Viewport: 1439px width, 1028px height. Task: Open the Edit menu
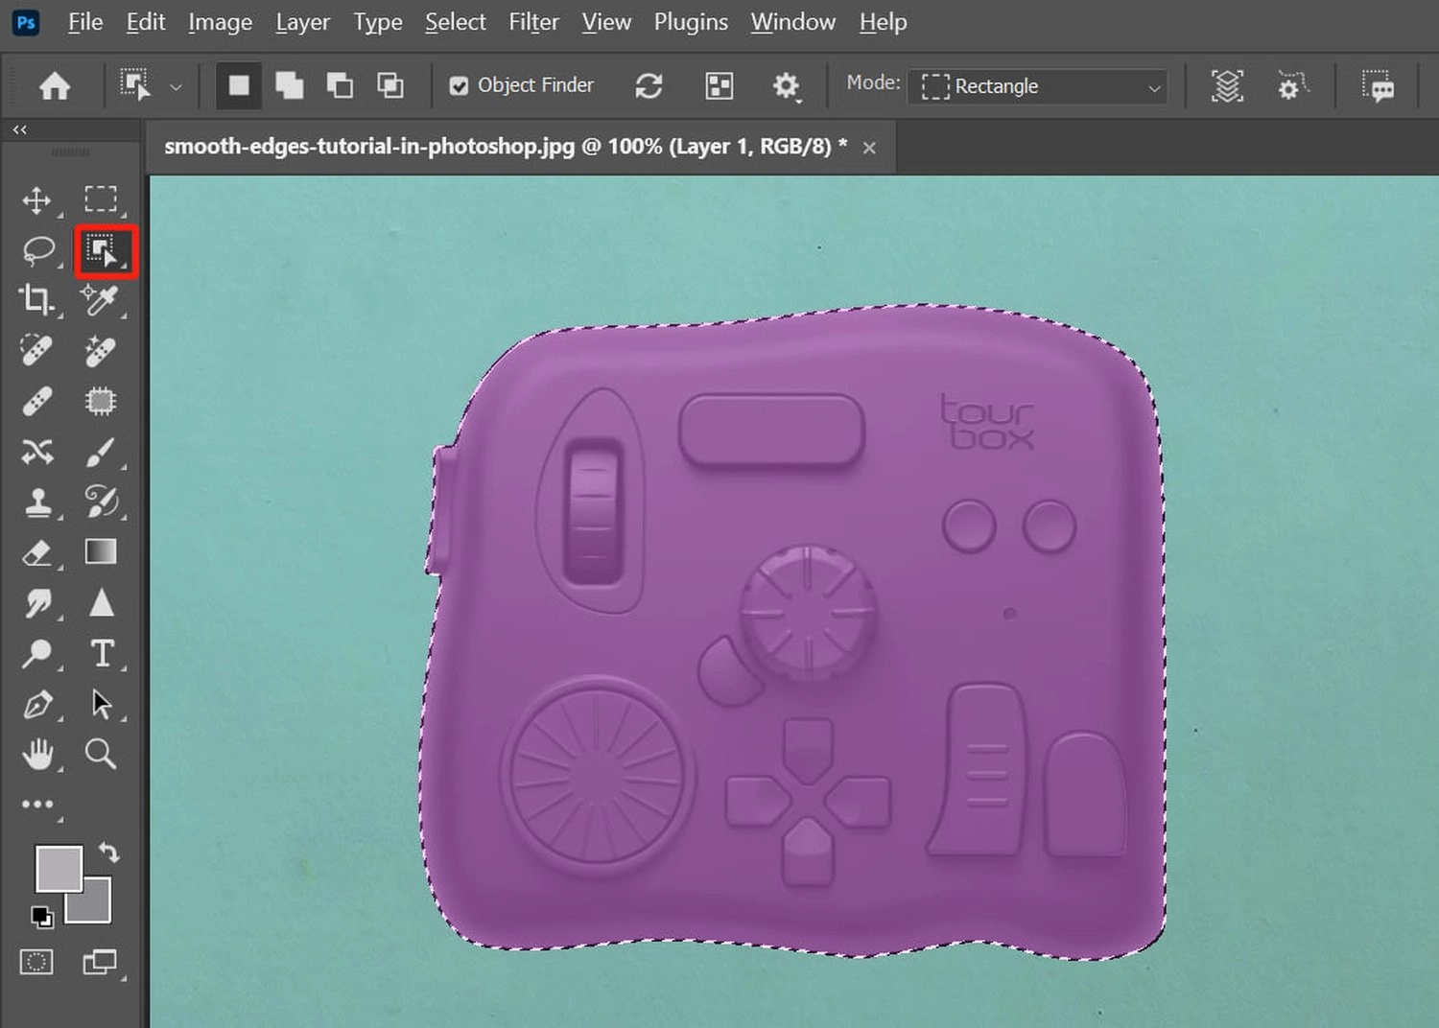coord(146,22)
